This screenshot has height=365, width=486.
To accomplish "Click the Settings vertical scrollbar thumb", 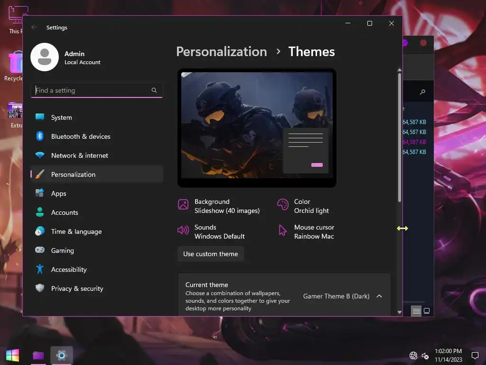I will [x=400, y=137].
